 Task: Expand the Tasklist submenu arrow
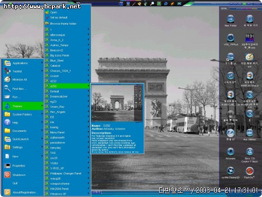click(x=42, y=70)
